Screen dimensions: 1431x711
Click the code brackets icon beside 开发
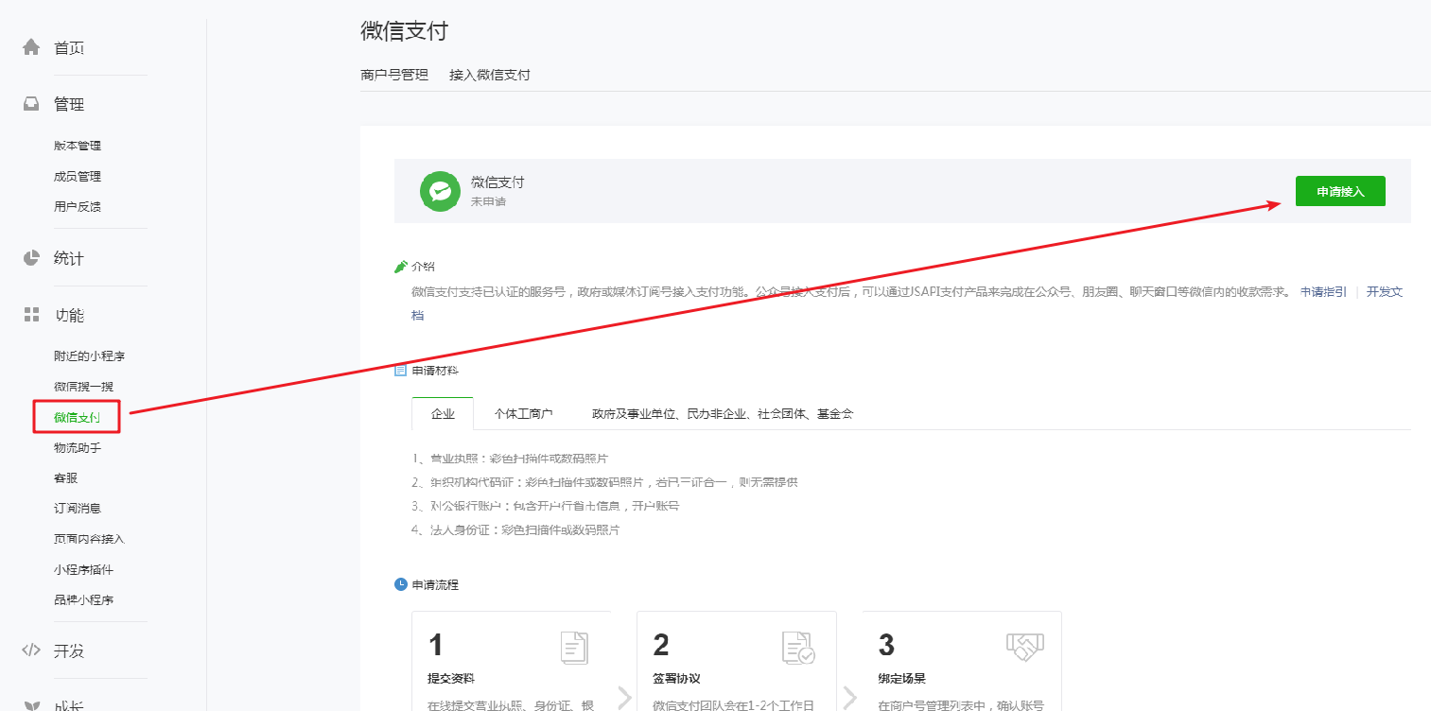[32, 650]
